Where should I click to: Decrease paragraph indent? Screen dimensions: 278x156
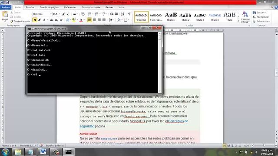click(112, 14)
